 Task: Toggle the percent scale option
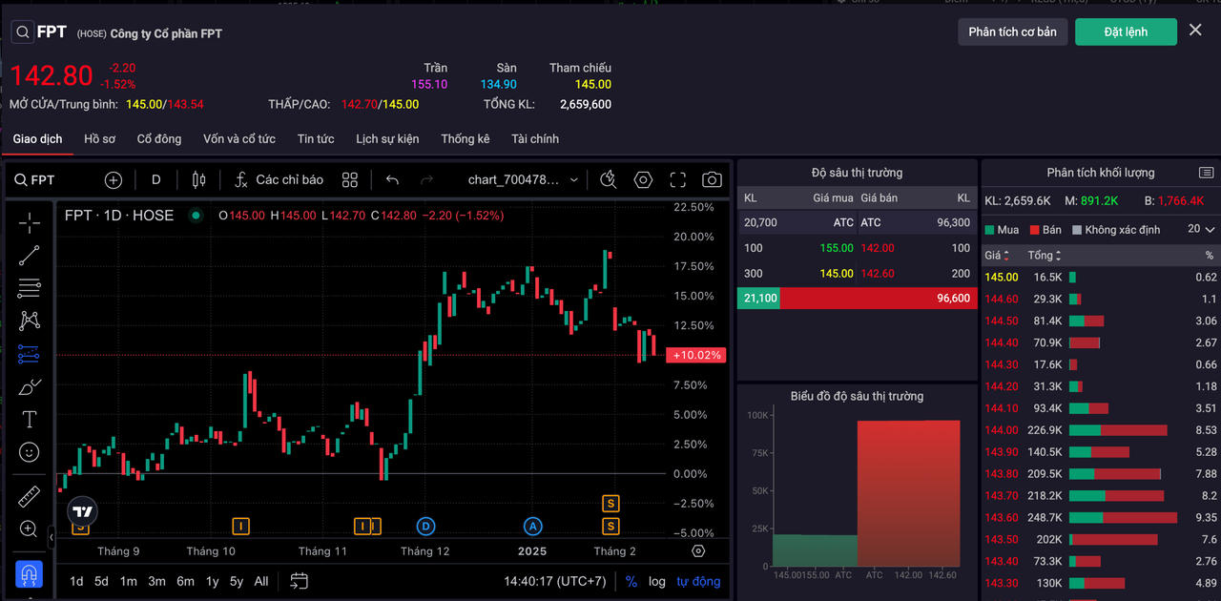click(x=631, y=581)
